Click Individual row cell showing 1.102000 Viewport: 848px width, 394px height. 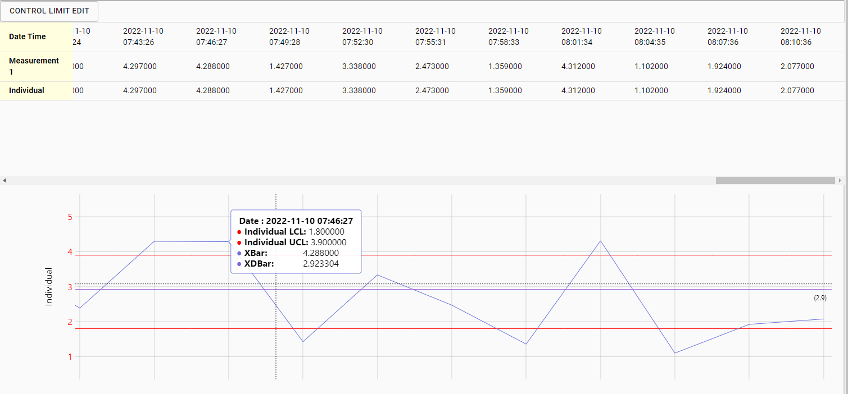coord(651,90)
